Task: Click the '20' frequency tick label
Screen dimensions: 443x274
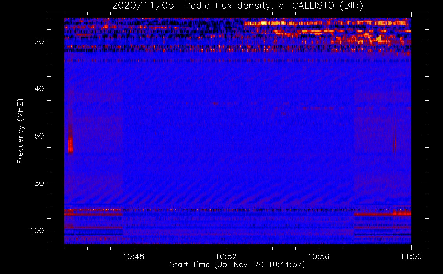Action: pos(39,42)
